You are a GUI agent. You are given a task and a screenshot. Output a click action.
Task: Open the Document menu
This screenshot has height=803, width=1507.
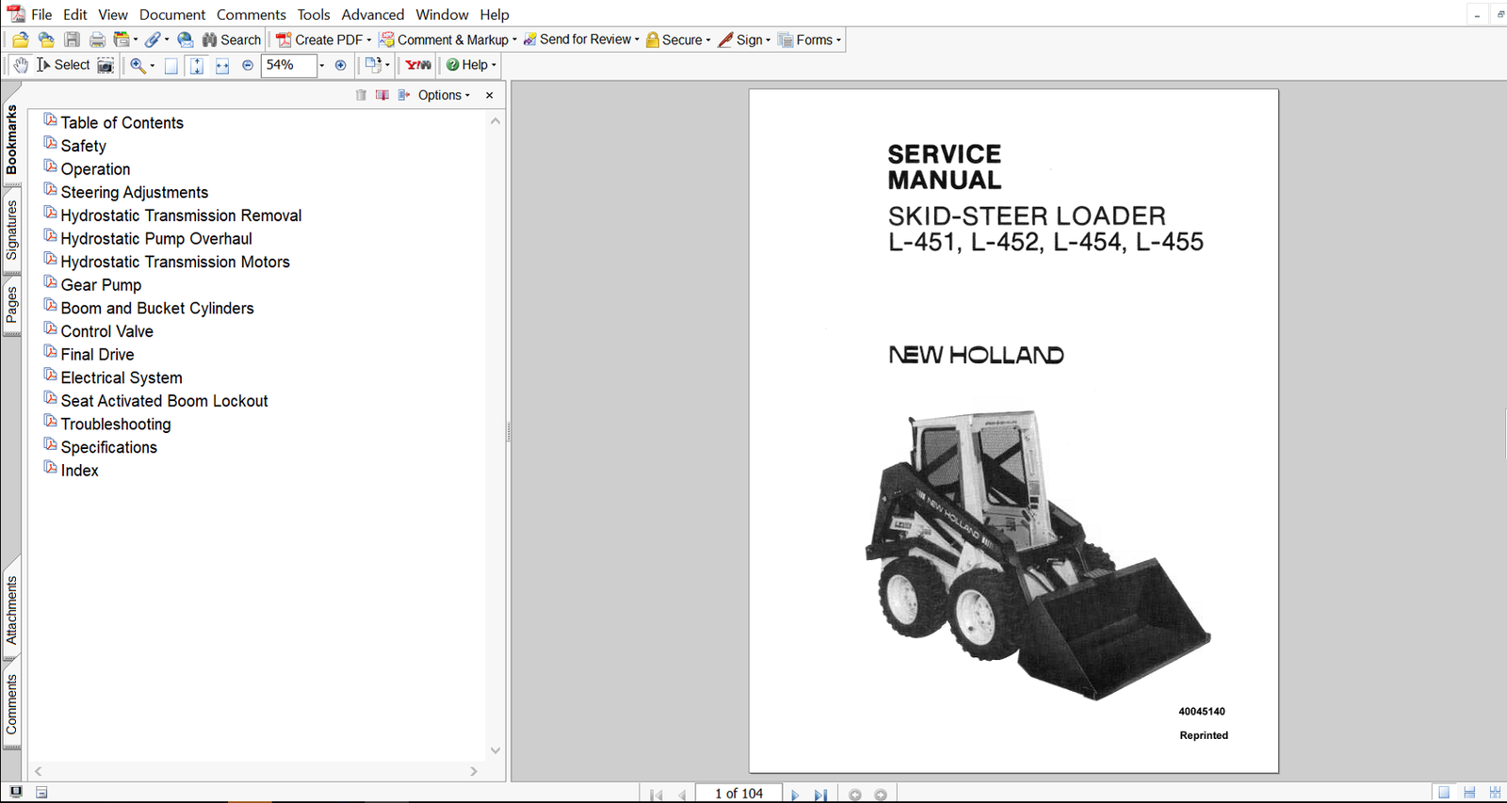[172, 14]
